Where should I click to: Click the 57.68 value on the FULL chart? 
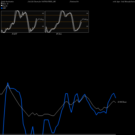coord(84,19)
